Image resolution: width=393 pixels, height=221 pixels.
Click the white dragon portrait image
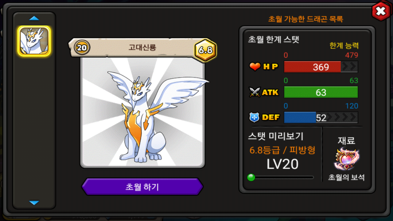tap(142, 112)
